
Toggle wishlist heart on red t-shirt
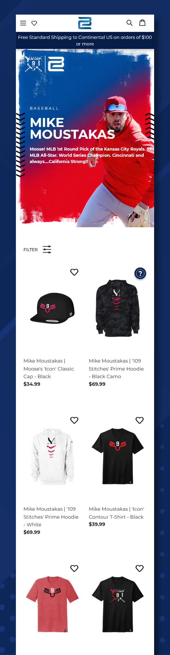[x=74, y=569]
